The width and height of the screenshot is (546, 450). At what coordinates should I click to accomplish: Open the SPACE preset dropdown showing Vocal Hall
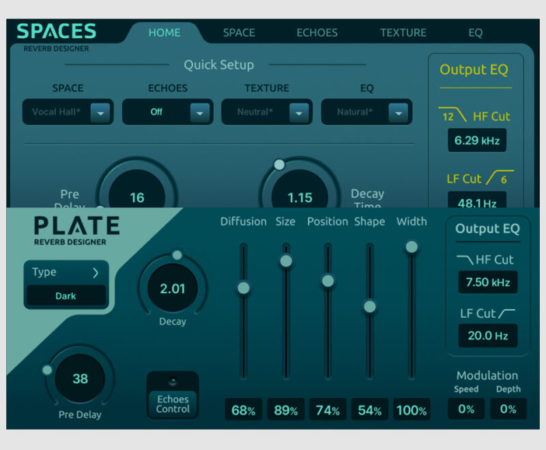(x=68, y=112)
